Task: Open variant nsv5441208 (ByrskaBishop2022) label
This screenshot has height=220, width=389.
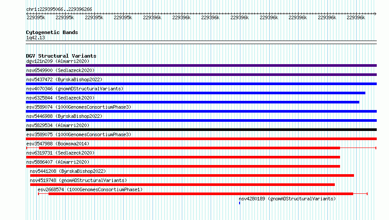Action: coord(68,171)
